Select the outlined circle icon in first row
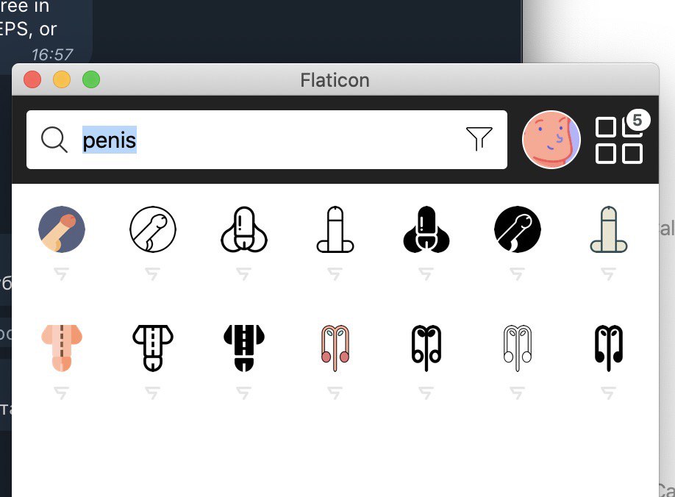This screenshot has height=497, width=675. (153, 229)
